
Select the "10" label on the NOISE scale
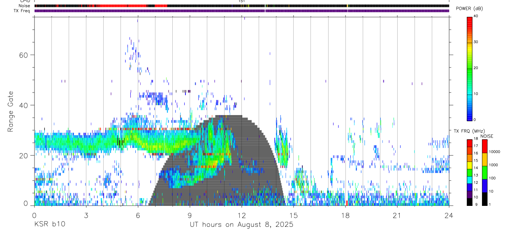pyautogui.click(x=491, y=191)
